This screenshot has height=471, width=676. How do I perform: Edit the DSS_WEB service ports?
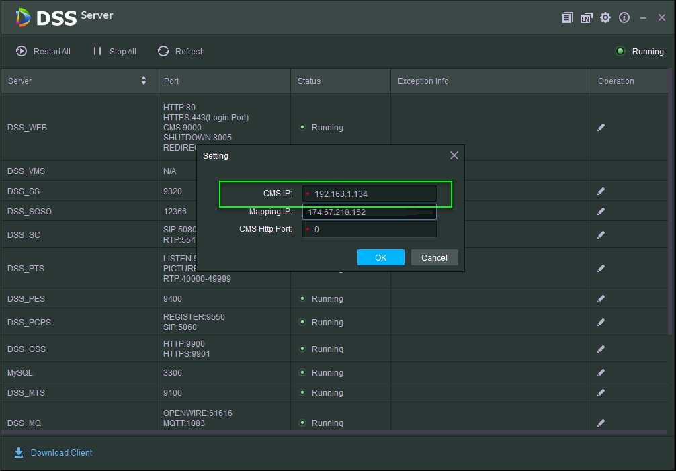(x=601, y=127)
